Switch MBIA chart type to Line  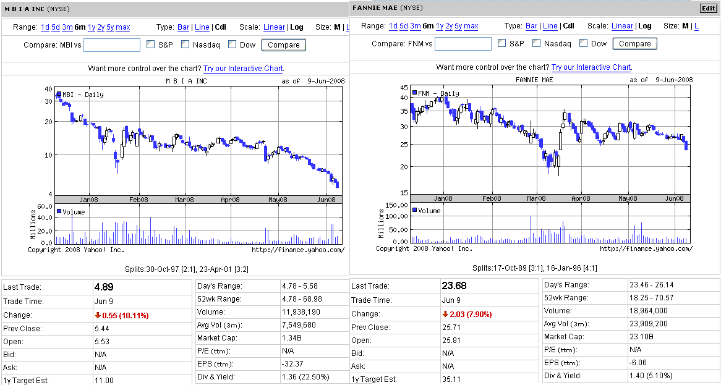tap(202, 27)
